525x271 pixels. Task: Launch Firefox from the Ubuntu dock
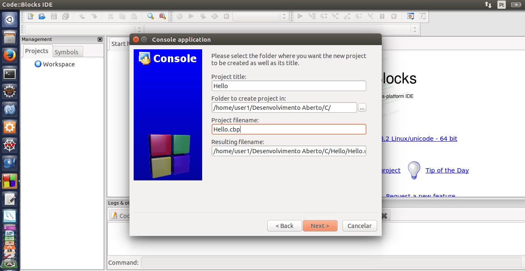pyautogui.click(x=10, y=56)
